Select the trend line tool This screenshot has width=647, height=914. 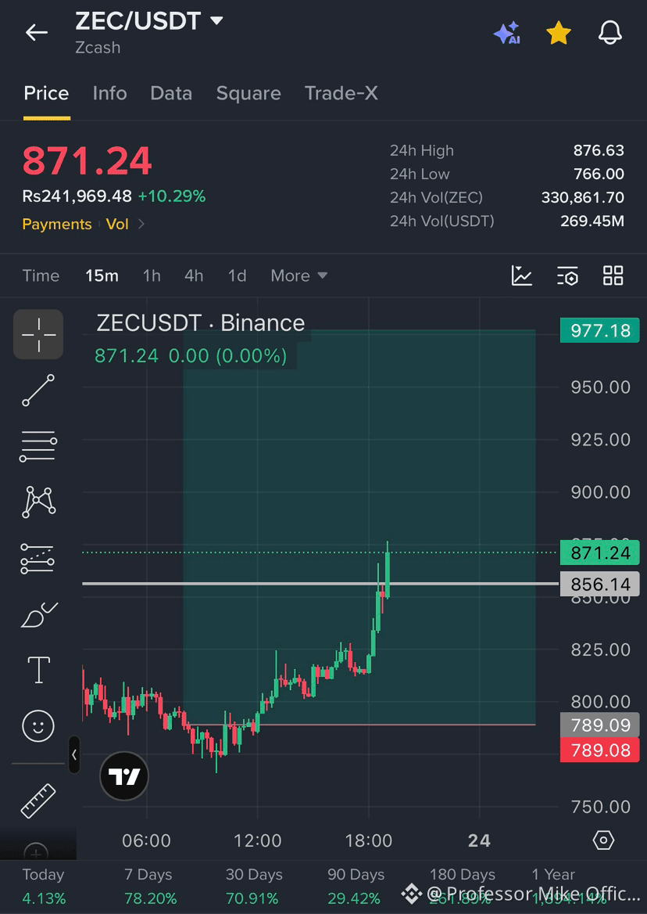(x=38, y=390)
